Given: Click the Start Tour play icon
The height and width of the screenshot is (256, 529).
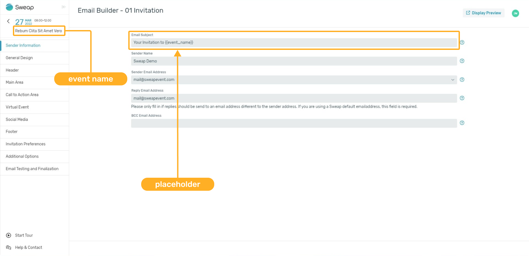Looking at the screenshot, I should (x=9, y=236).
